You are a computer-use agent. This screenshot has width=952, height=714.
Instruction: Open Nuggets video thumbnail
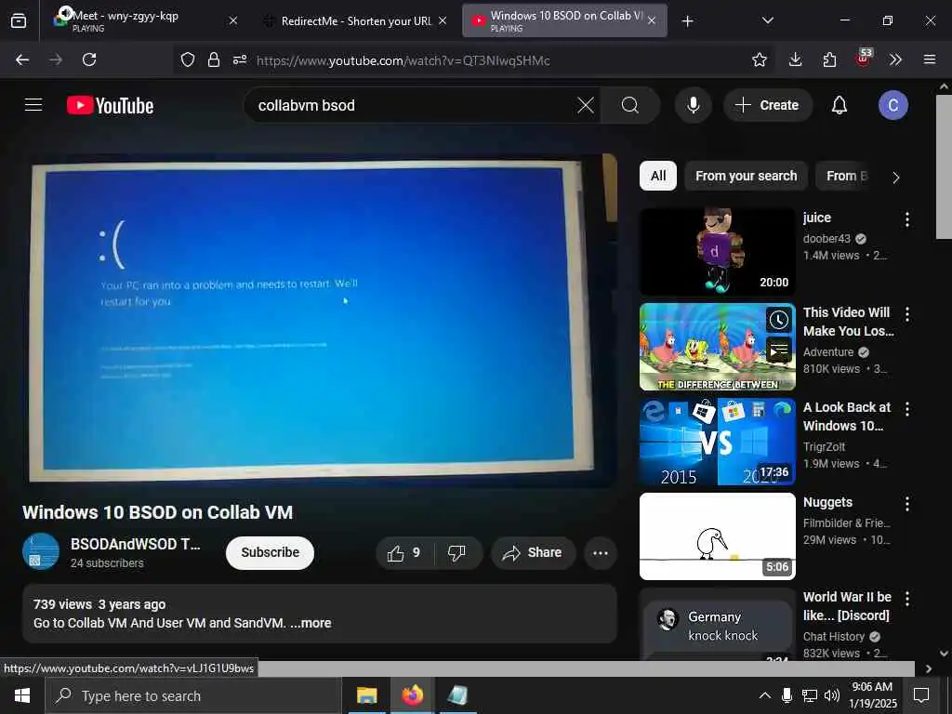click(717, 536)
